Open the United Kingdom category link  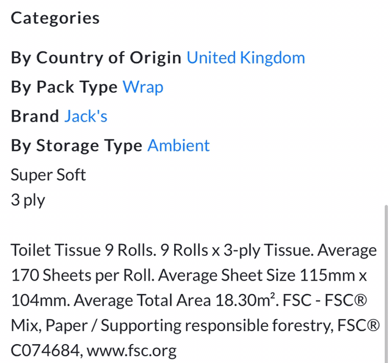click(246, 58)
